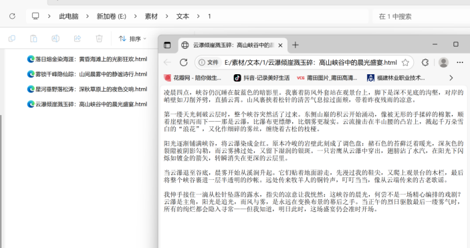Expand the chevron after 此电脑 in breadcrumb
This screenshot has height=248, width=470.
click(x=87, y=16)
